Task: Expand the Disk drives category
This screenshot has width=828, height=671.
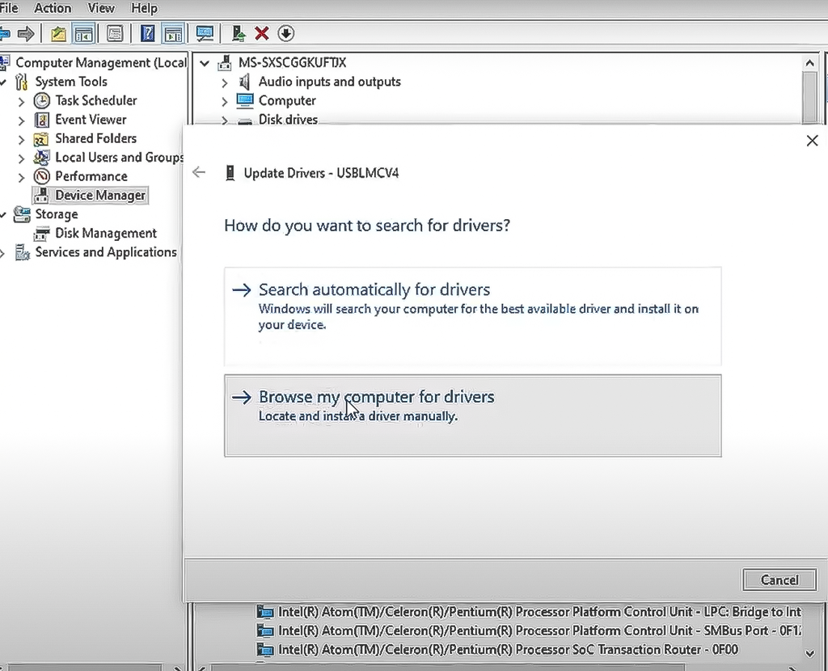Action: [225, 120]
